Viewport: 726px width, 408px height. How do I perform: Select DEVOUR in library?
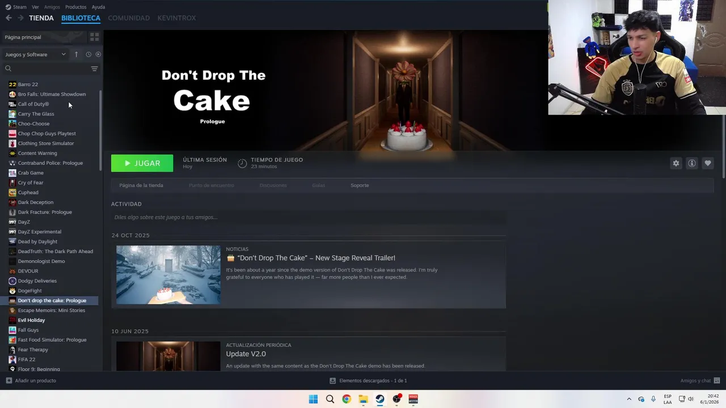(28, 271)
